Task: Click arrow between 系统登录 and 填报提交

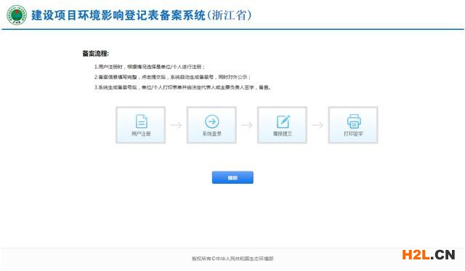Action: click(x=247, y=125)
